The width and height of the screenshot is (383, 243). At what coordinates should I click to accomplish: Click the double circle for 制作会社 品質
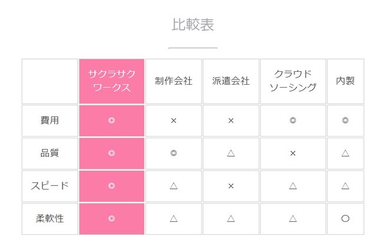tap(174, 153)
